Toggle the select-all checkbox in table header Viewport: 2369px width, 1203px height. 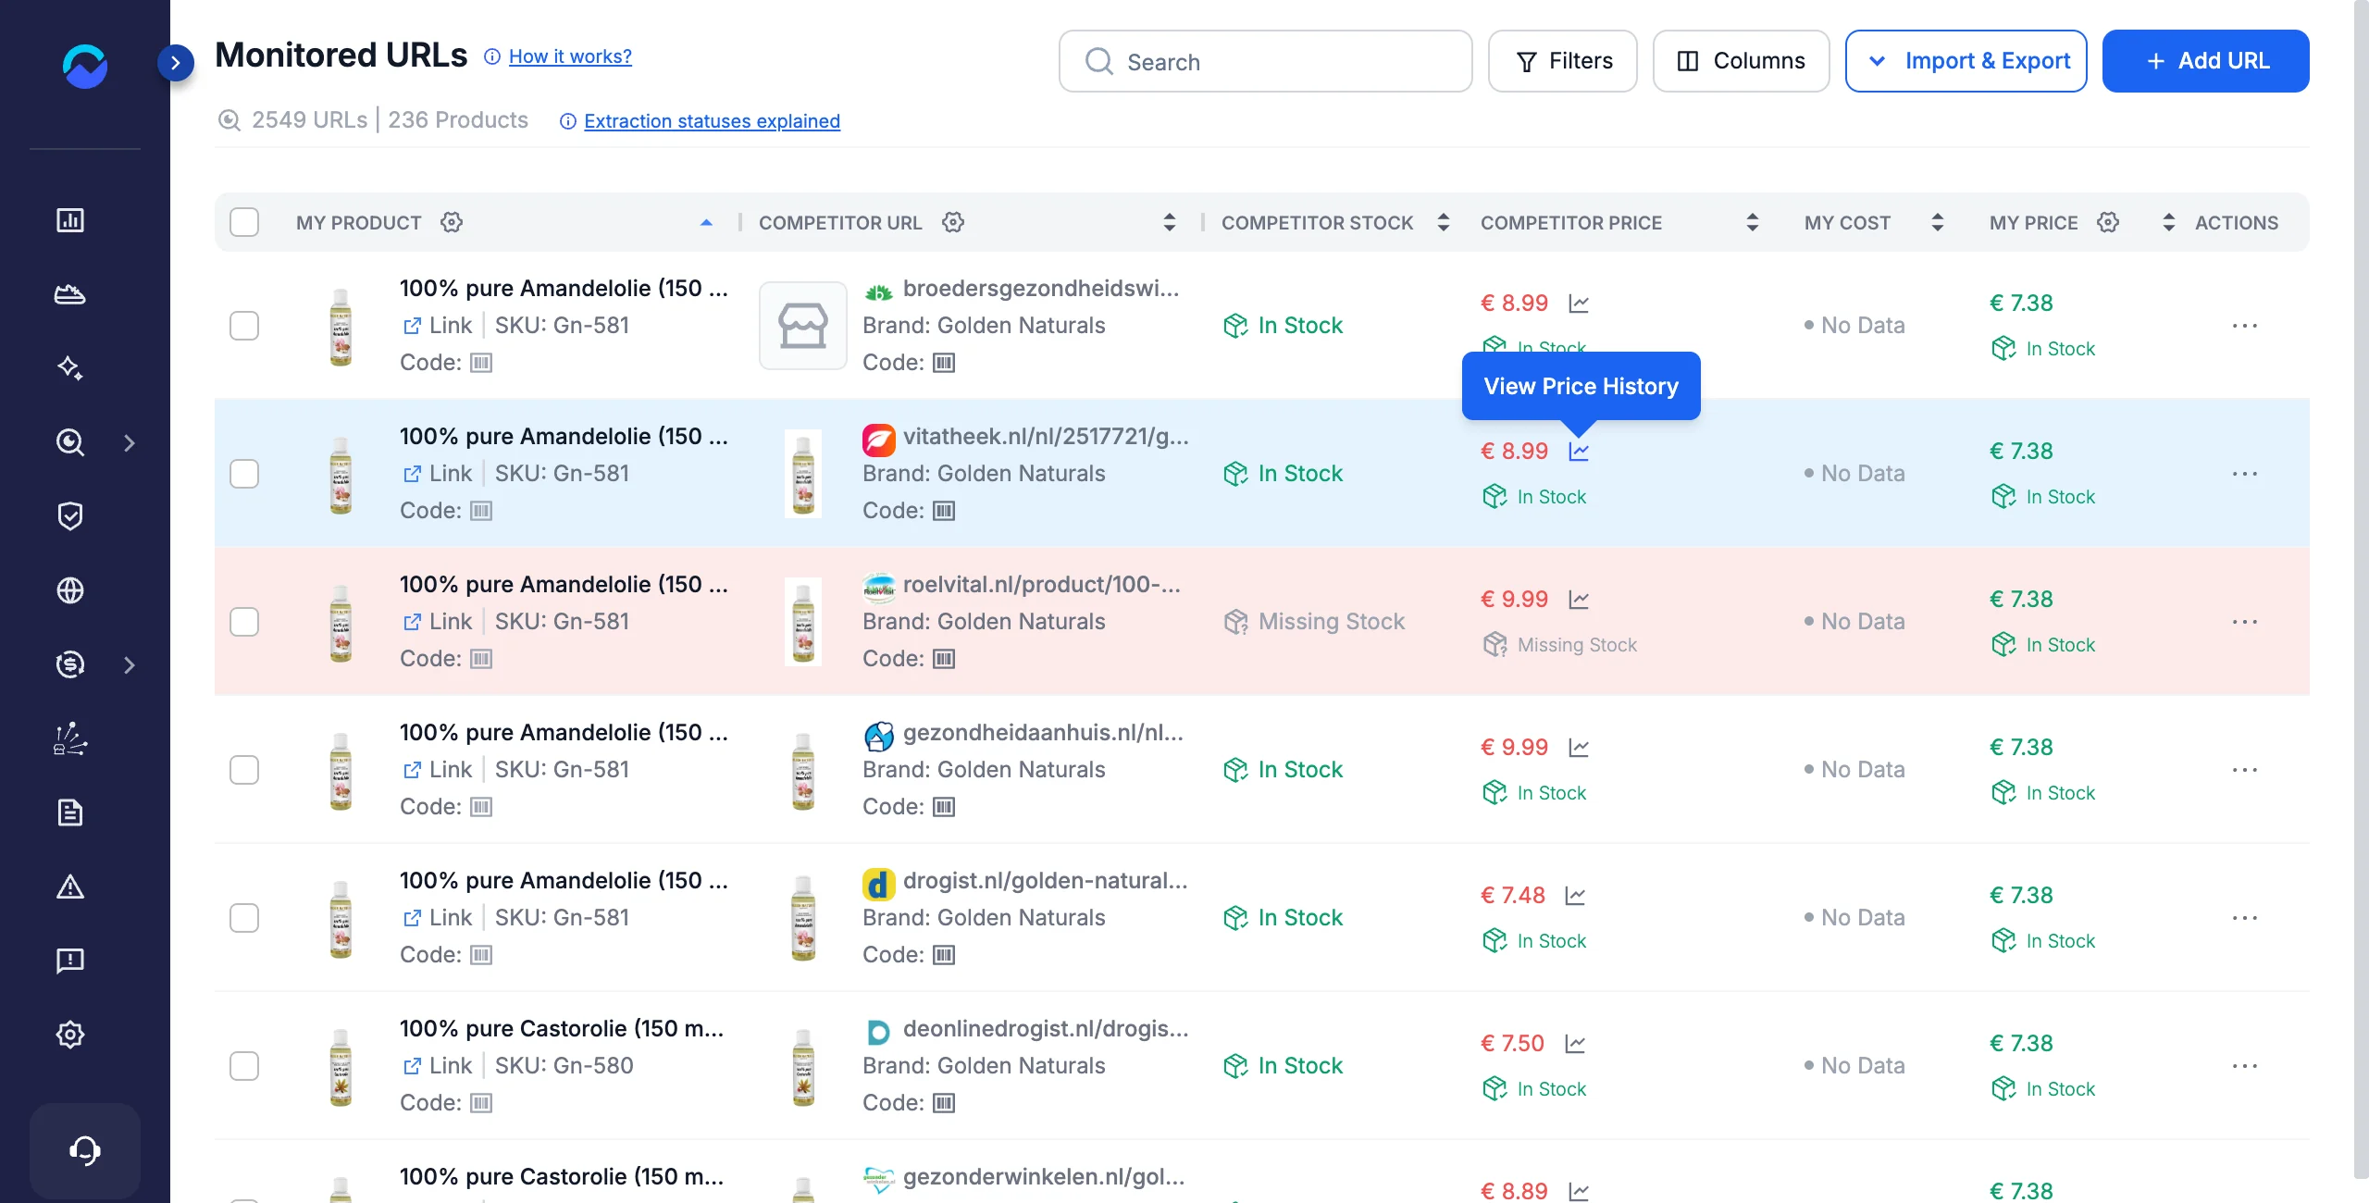(x=244, y=222)
